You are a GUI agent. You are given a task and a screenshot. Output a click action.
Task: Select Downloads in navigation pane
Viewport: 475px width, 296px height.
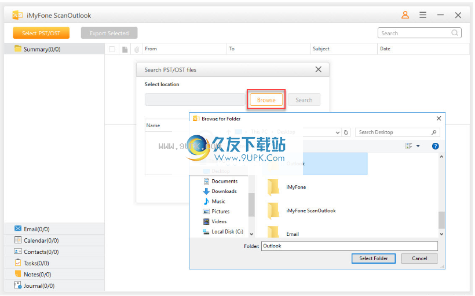coord(220,191)
